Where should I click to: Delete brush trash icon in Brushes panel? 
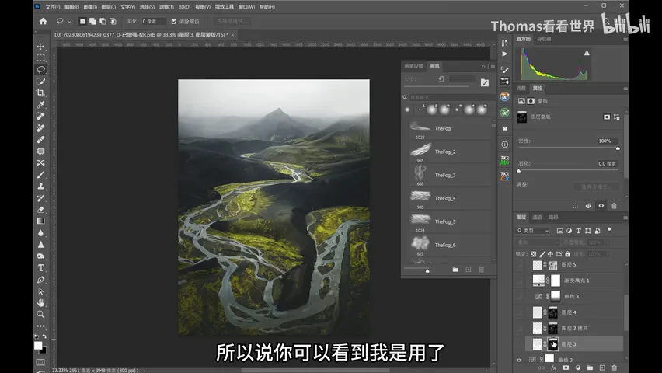click(481, 270)
